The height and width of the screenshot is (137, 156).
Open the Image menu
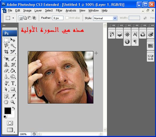tap(27, 10)
